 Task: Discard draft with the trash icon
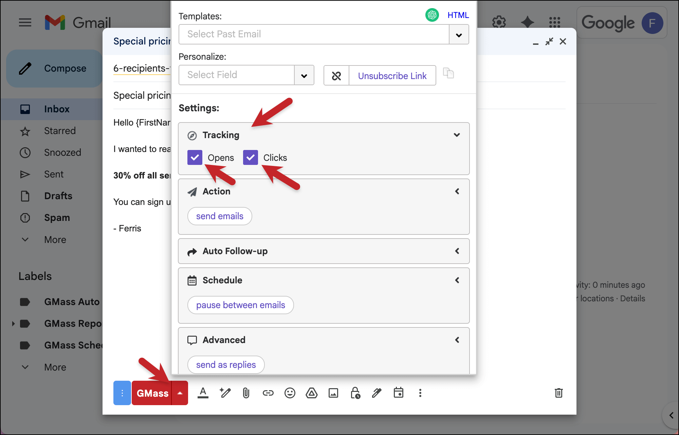tap(558, 393)
